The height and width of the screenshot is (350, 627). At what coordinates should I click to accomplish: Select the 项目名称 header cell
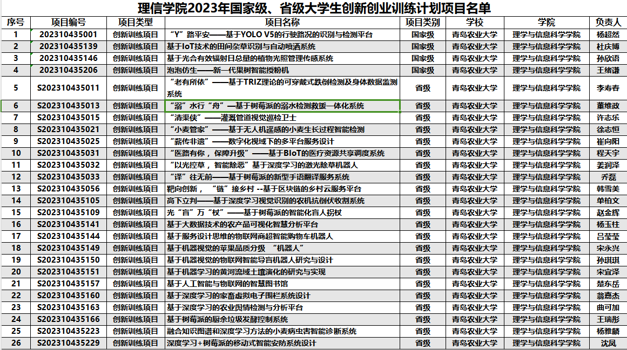(282, 23)
